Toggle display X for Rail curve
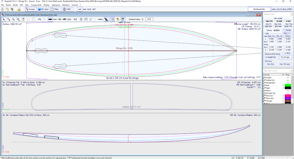 [283, 85]
